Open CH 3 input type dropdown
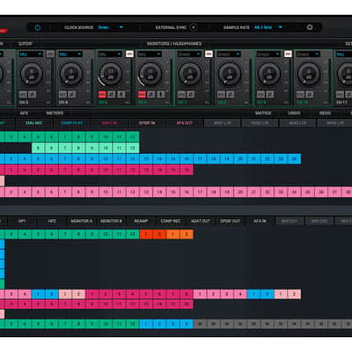The image size is (352, 352). (x=31, y=54)
